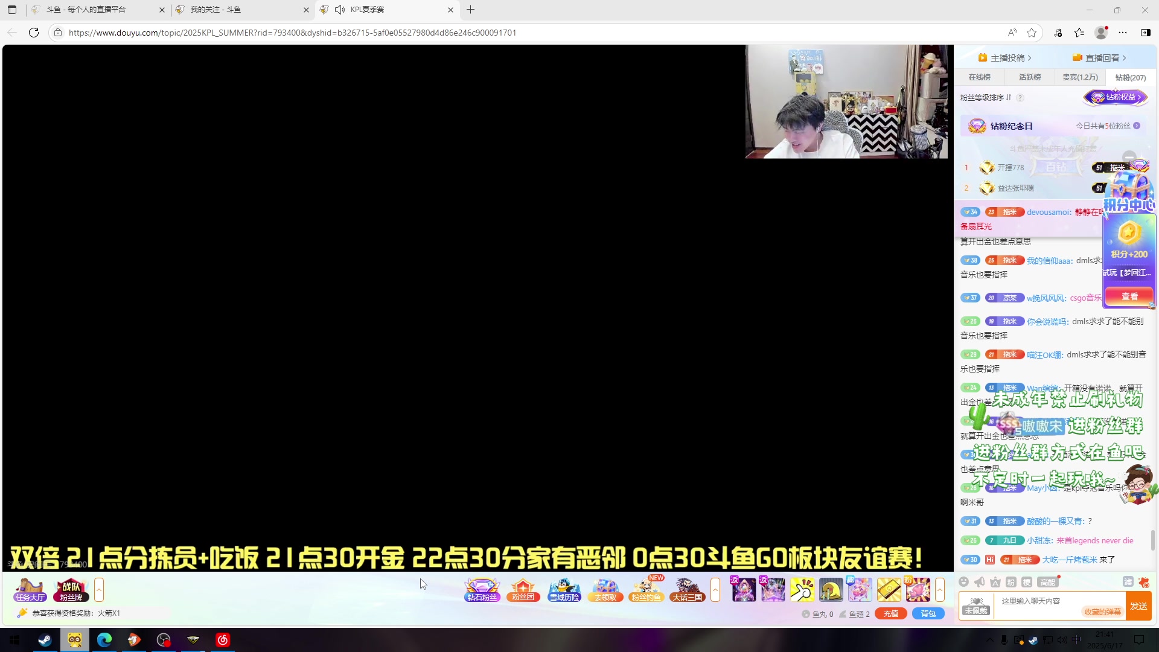The image size is (1159, 652).
Task: Open Steam from the taskbar
Action: [x=45, y=640]
